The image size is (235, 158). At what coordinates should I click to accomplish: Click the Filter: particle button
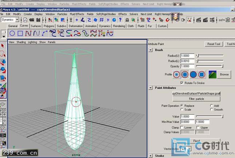pos(196,99)
